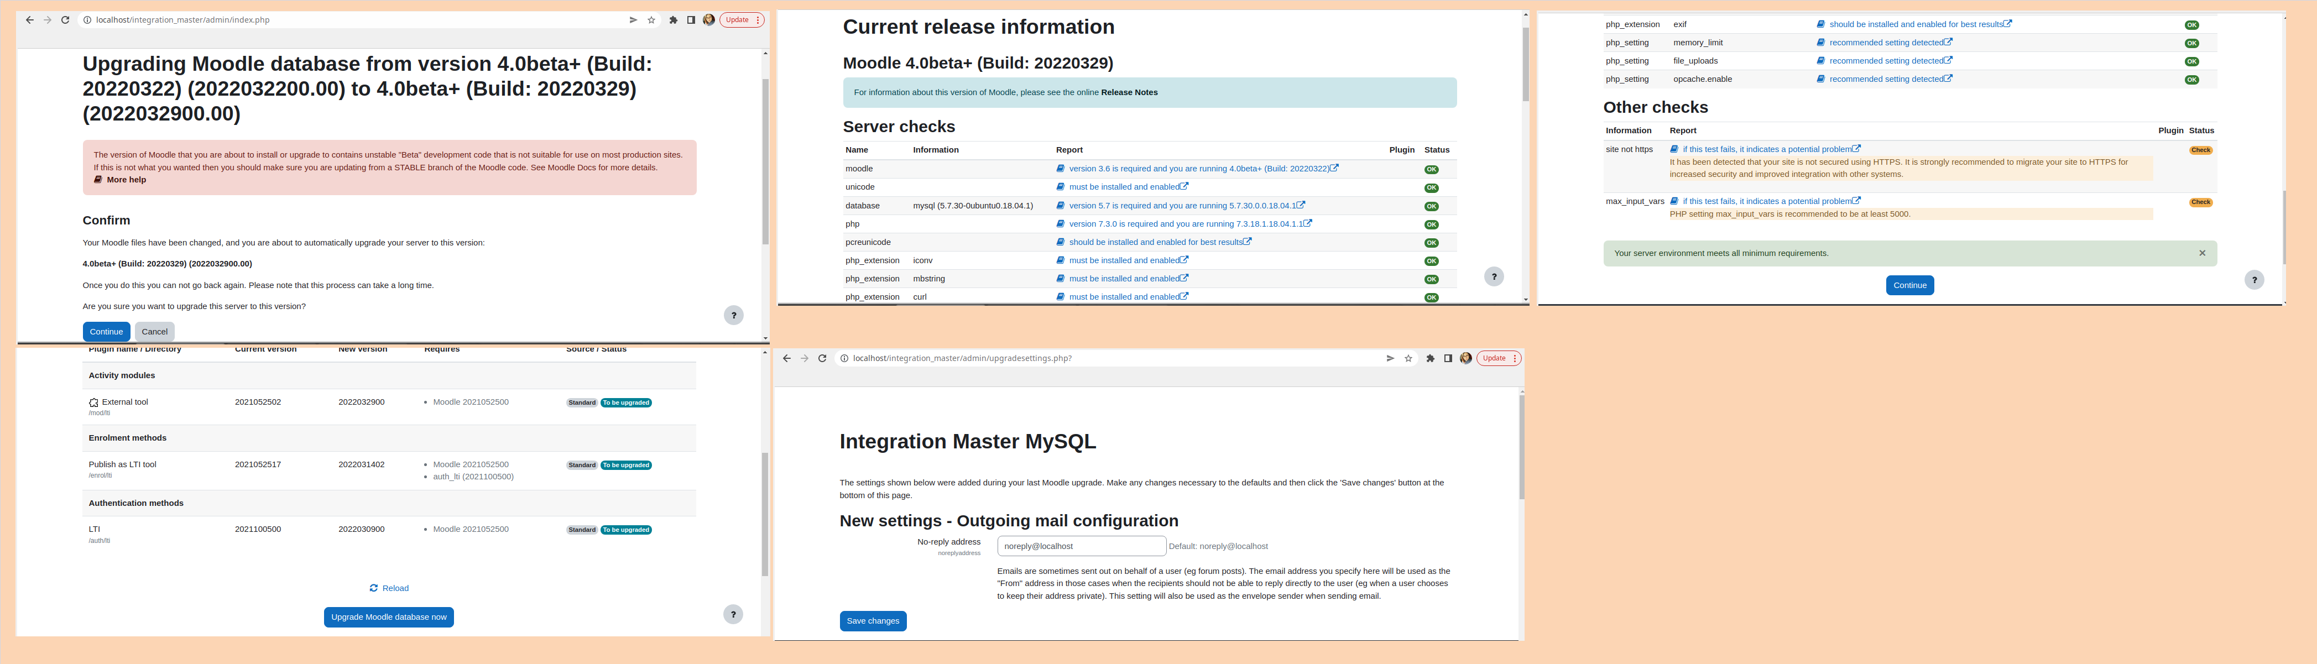Click Upgrade Moodle database now button
The width and height of the screenshot is (2317, 664).
coord(389,617)
